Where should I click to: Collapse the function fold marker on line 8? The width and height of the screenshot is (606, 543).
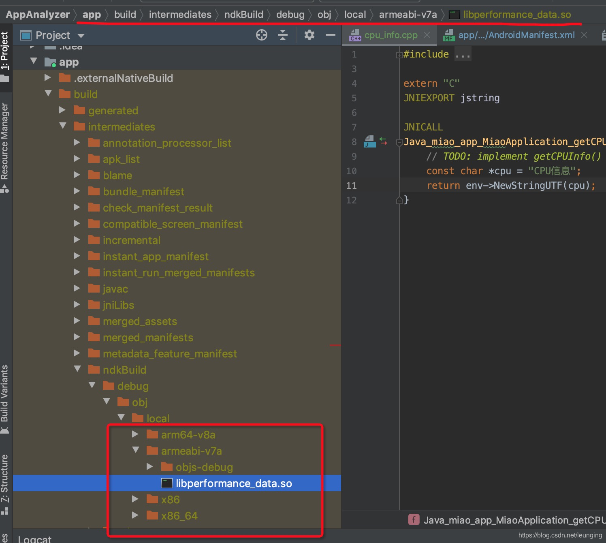coord(399,142)
